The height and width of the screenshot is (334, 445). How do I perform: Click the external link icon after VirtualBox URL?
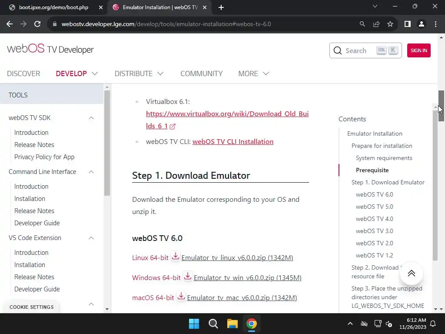click(x=172, y=127)
